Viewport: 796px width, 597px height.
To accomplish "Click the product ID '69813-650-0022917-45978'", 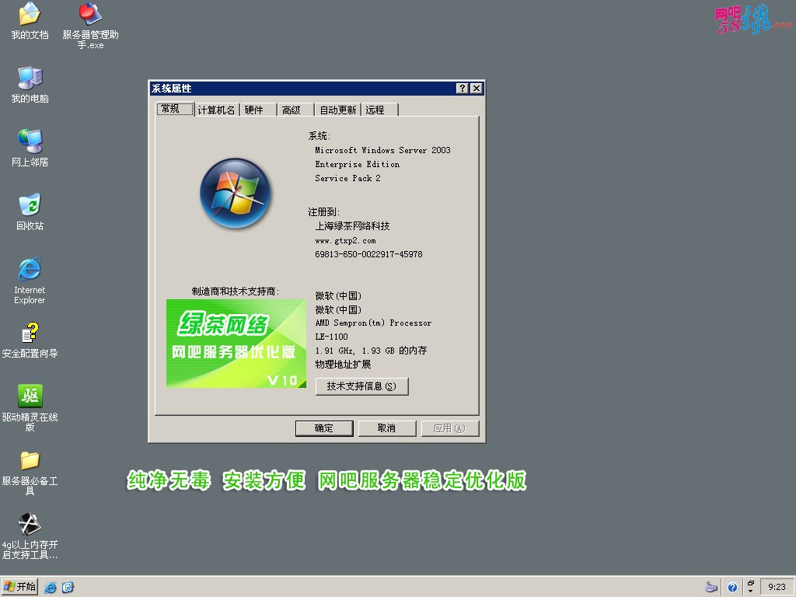I will point(368,254).
